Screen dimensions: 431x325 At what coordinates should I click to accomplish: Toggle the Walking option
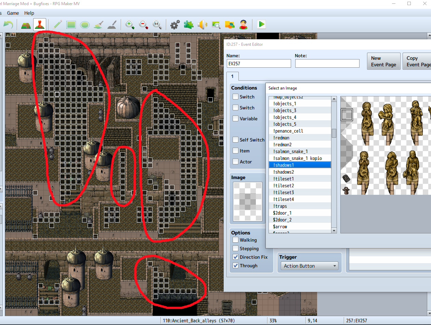236,240
